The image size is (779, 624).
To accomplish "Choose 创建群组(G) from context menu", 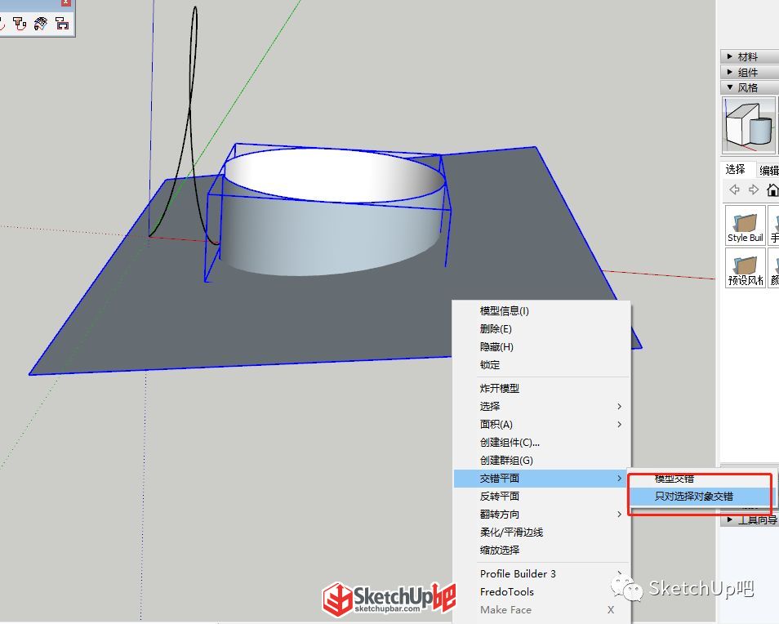I will click(x=542, y=460).
